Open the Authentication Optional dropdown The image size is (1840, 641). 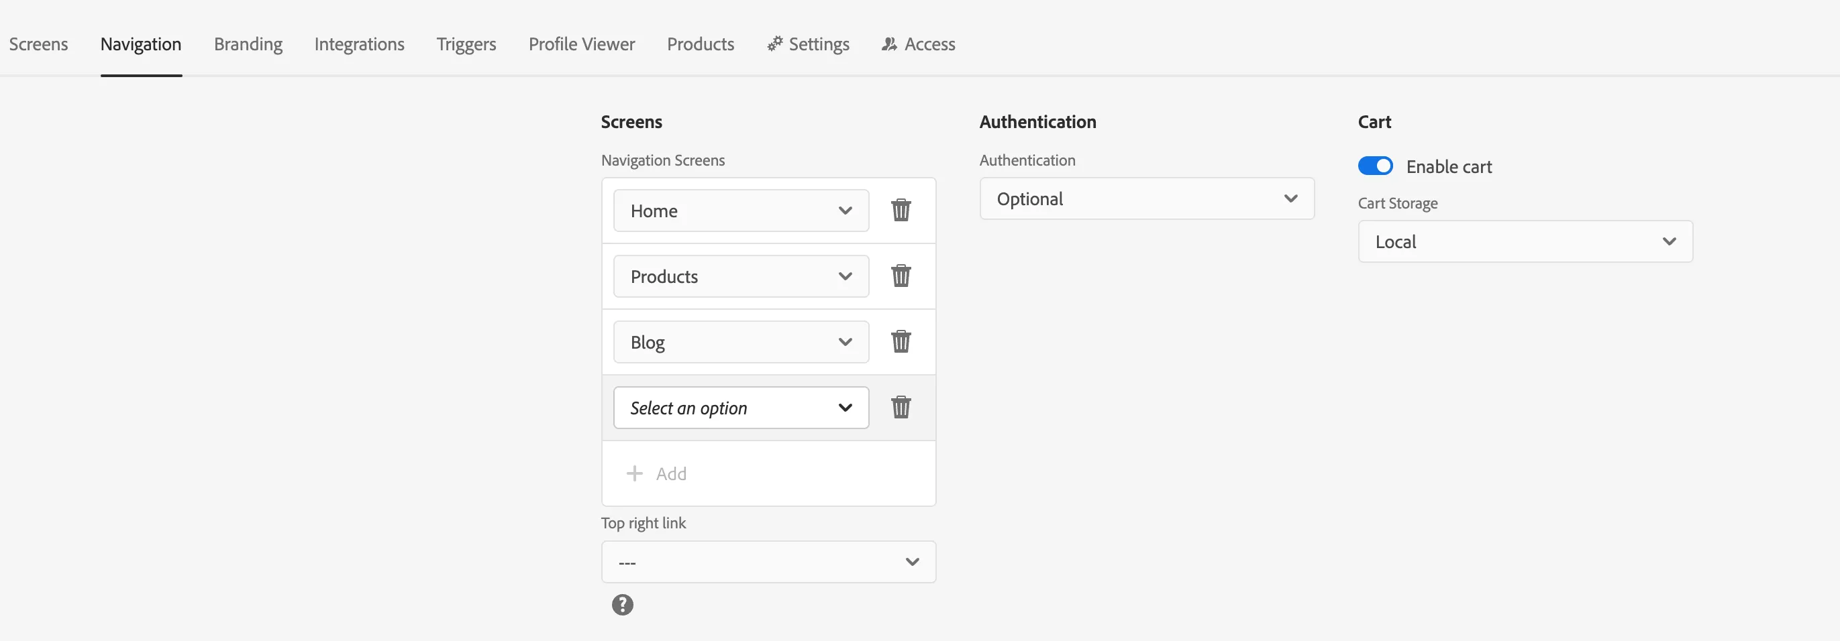point(1146,198)
